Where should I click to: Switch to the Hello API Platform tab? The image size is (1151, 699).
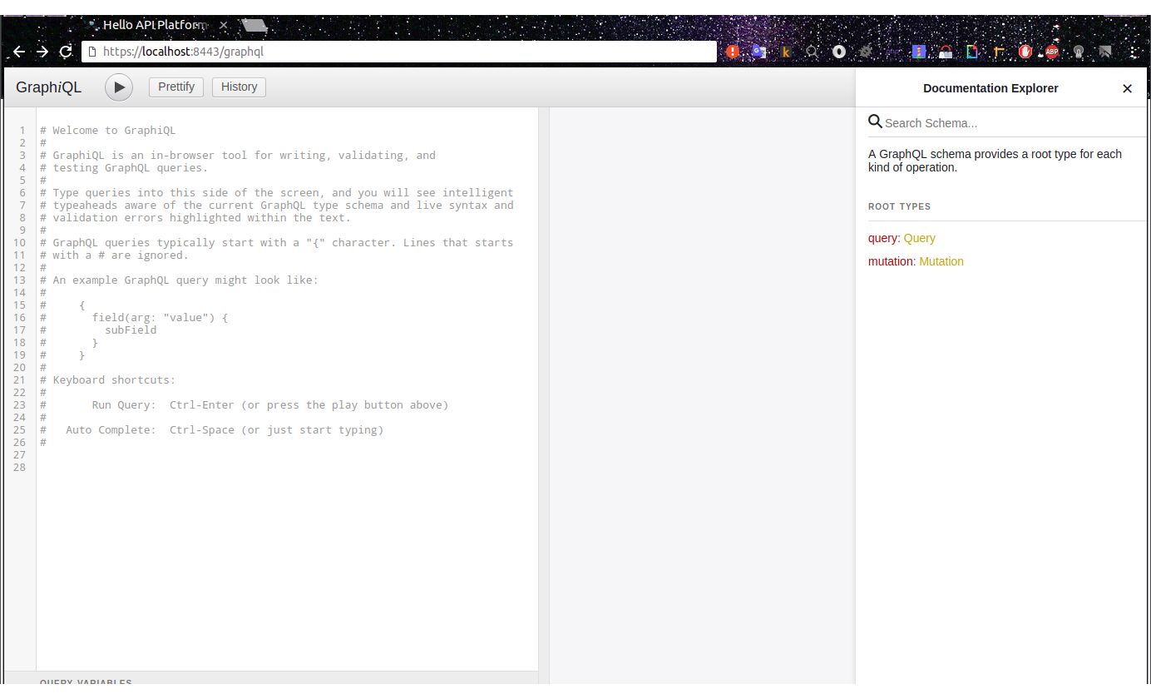152,25
